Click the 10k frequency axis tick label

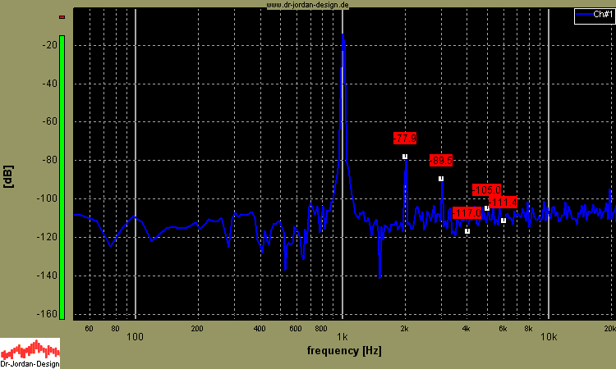pos(549,336)
